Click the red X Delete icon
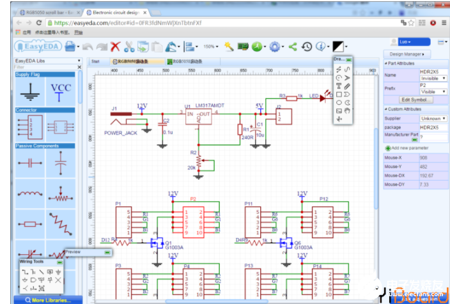 pos(115,47)
